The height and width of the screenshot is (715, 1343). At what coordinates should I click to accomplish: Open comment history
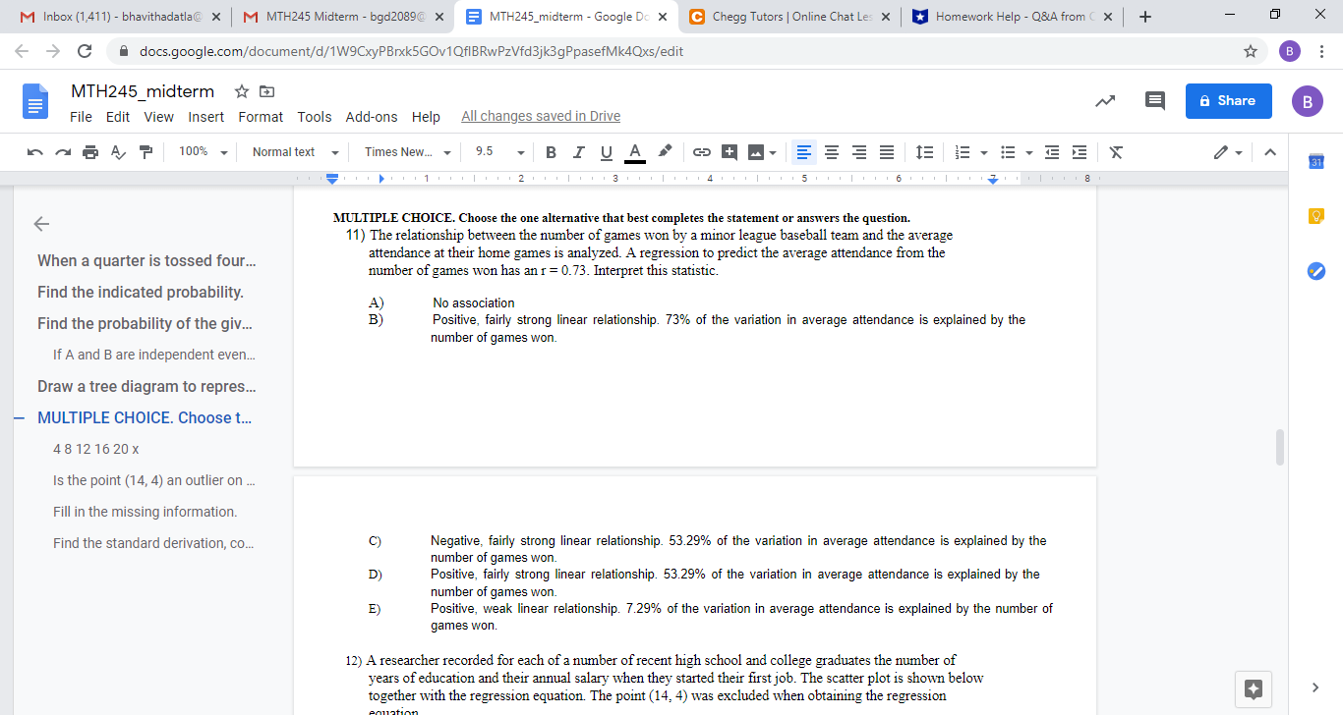1154,100
